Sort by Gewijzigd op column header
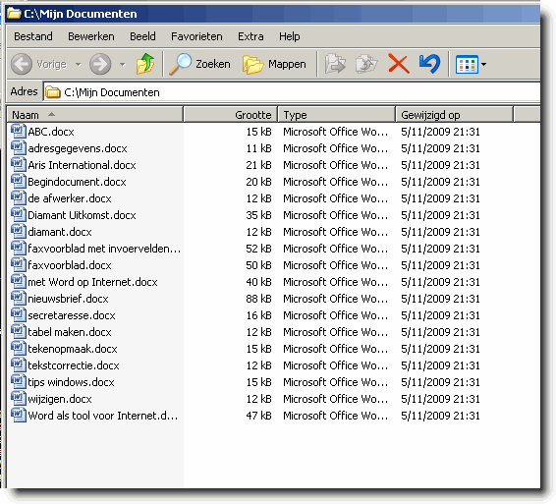 (454, 115)
